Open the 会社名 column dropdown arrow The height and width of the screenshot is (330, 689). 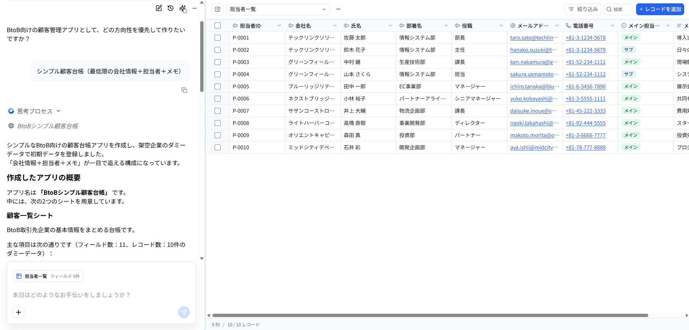[x=335, y=25]
